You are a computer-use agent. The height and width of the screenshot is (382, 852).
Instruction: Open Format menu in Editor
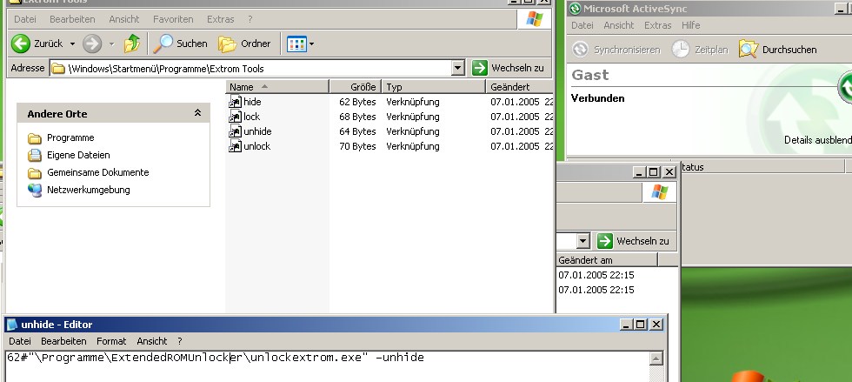click(x=111, y=341)
